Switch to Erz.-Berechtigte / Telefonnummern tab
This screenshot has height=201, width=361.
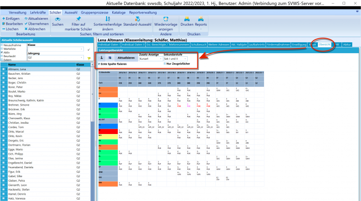click(x=168, y=45)
